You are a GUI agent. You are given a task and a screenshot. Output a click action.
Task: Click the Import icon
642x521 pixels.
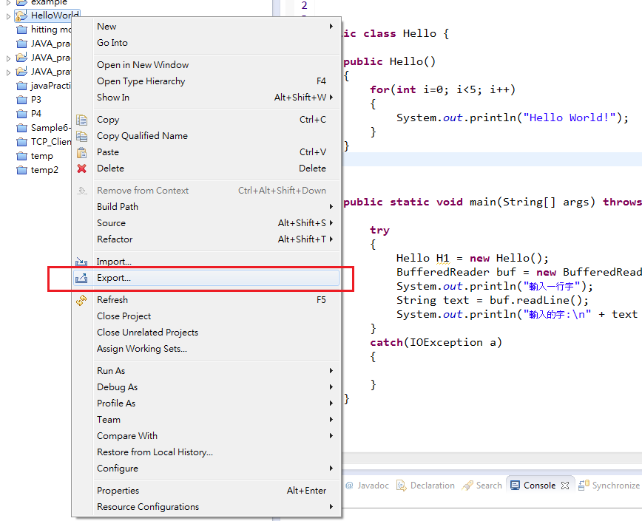coord(81,262)
